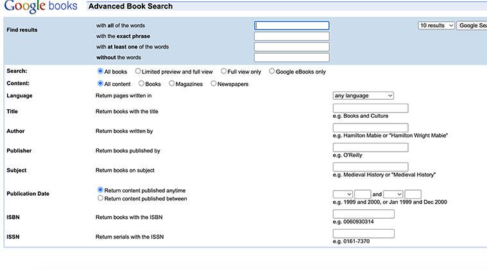This screenshot has width=487, height=270.
Task: Click the 'without the words' input field
Action: coord(291,58)
